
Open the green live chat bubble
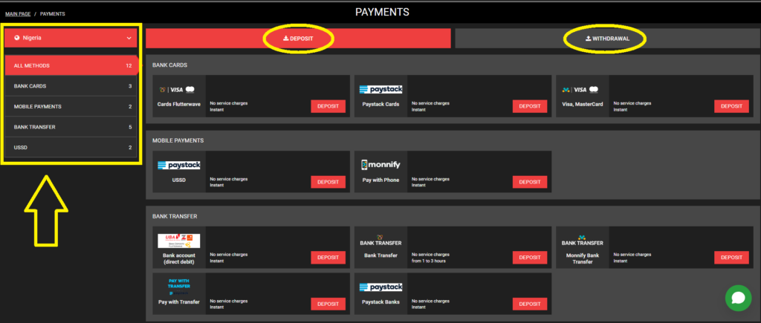click(738, 298)
